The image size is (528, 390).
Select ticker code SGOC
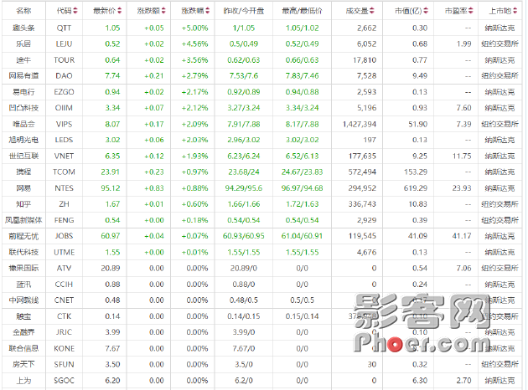pyautogui.click(x=64, y=381)
